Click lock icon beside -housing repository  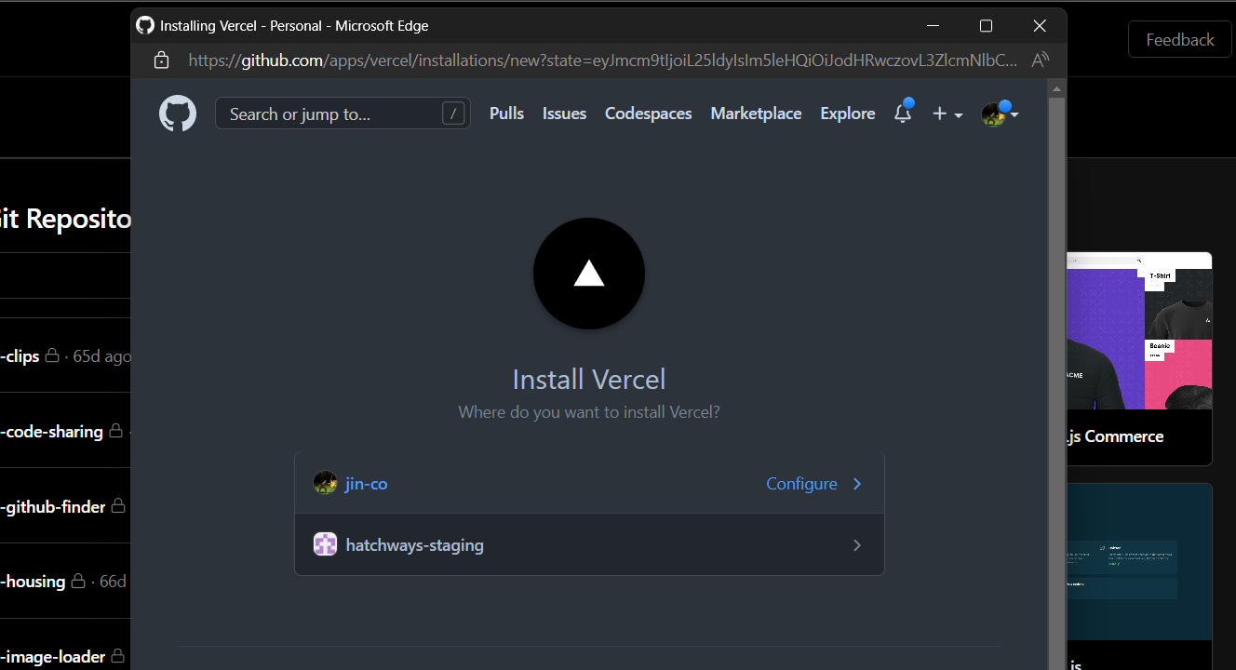click(x=78, y=581)
